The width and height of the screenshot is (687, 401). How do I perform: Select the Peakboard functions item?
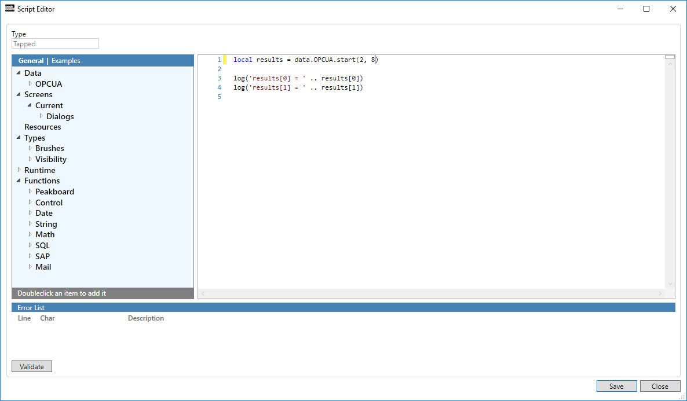click(54, 192)
